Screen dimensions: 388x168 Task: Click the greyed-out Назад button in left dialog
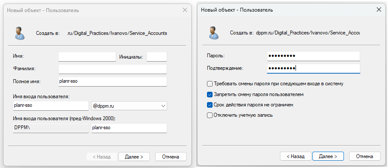coord(102,157)
